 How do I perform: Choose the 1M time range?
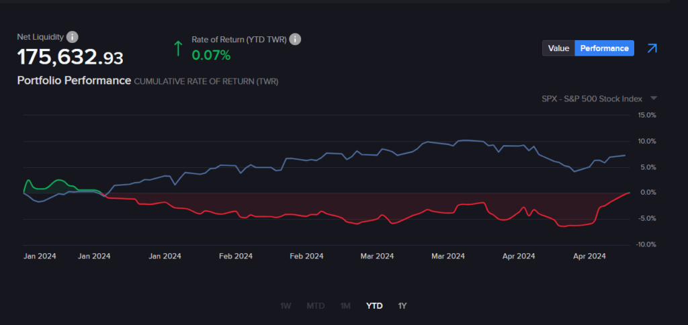pyautogui.click(x=345, y=306)
